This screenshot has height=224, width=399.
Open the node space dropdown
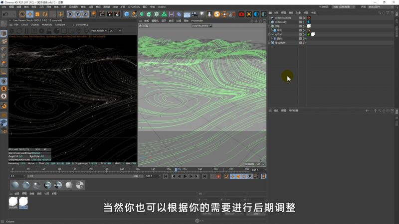point(344,7)
